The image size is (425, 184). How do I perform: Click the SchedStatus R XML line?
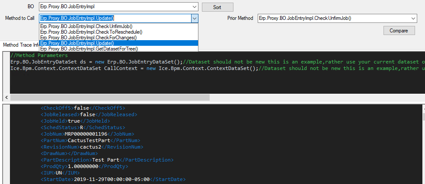pyautogui.click(x=83, y=127)
